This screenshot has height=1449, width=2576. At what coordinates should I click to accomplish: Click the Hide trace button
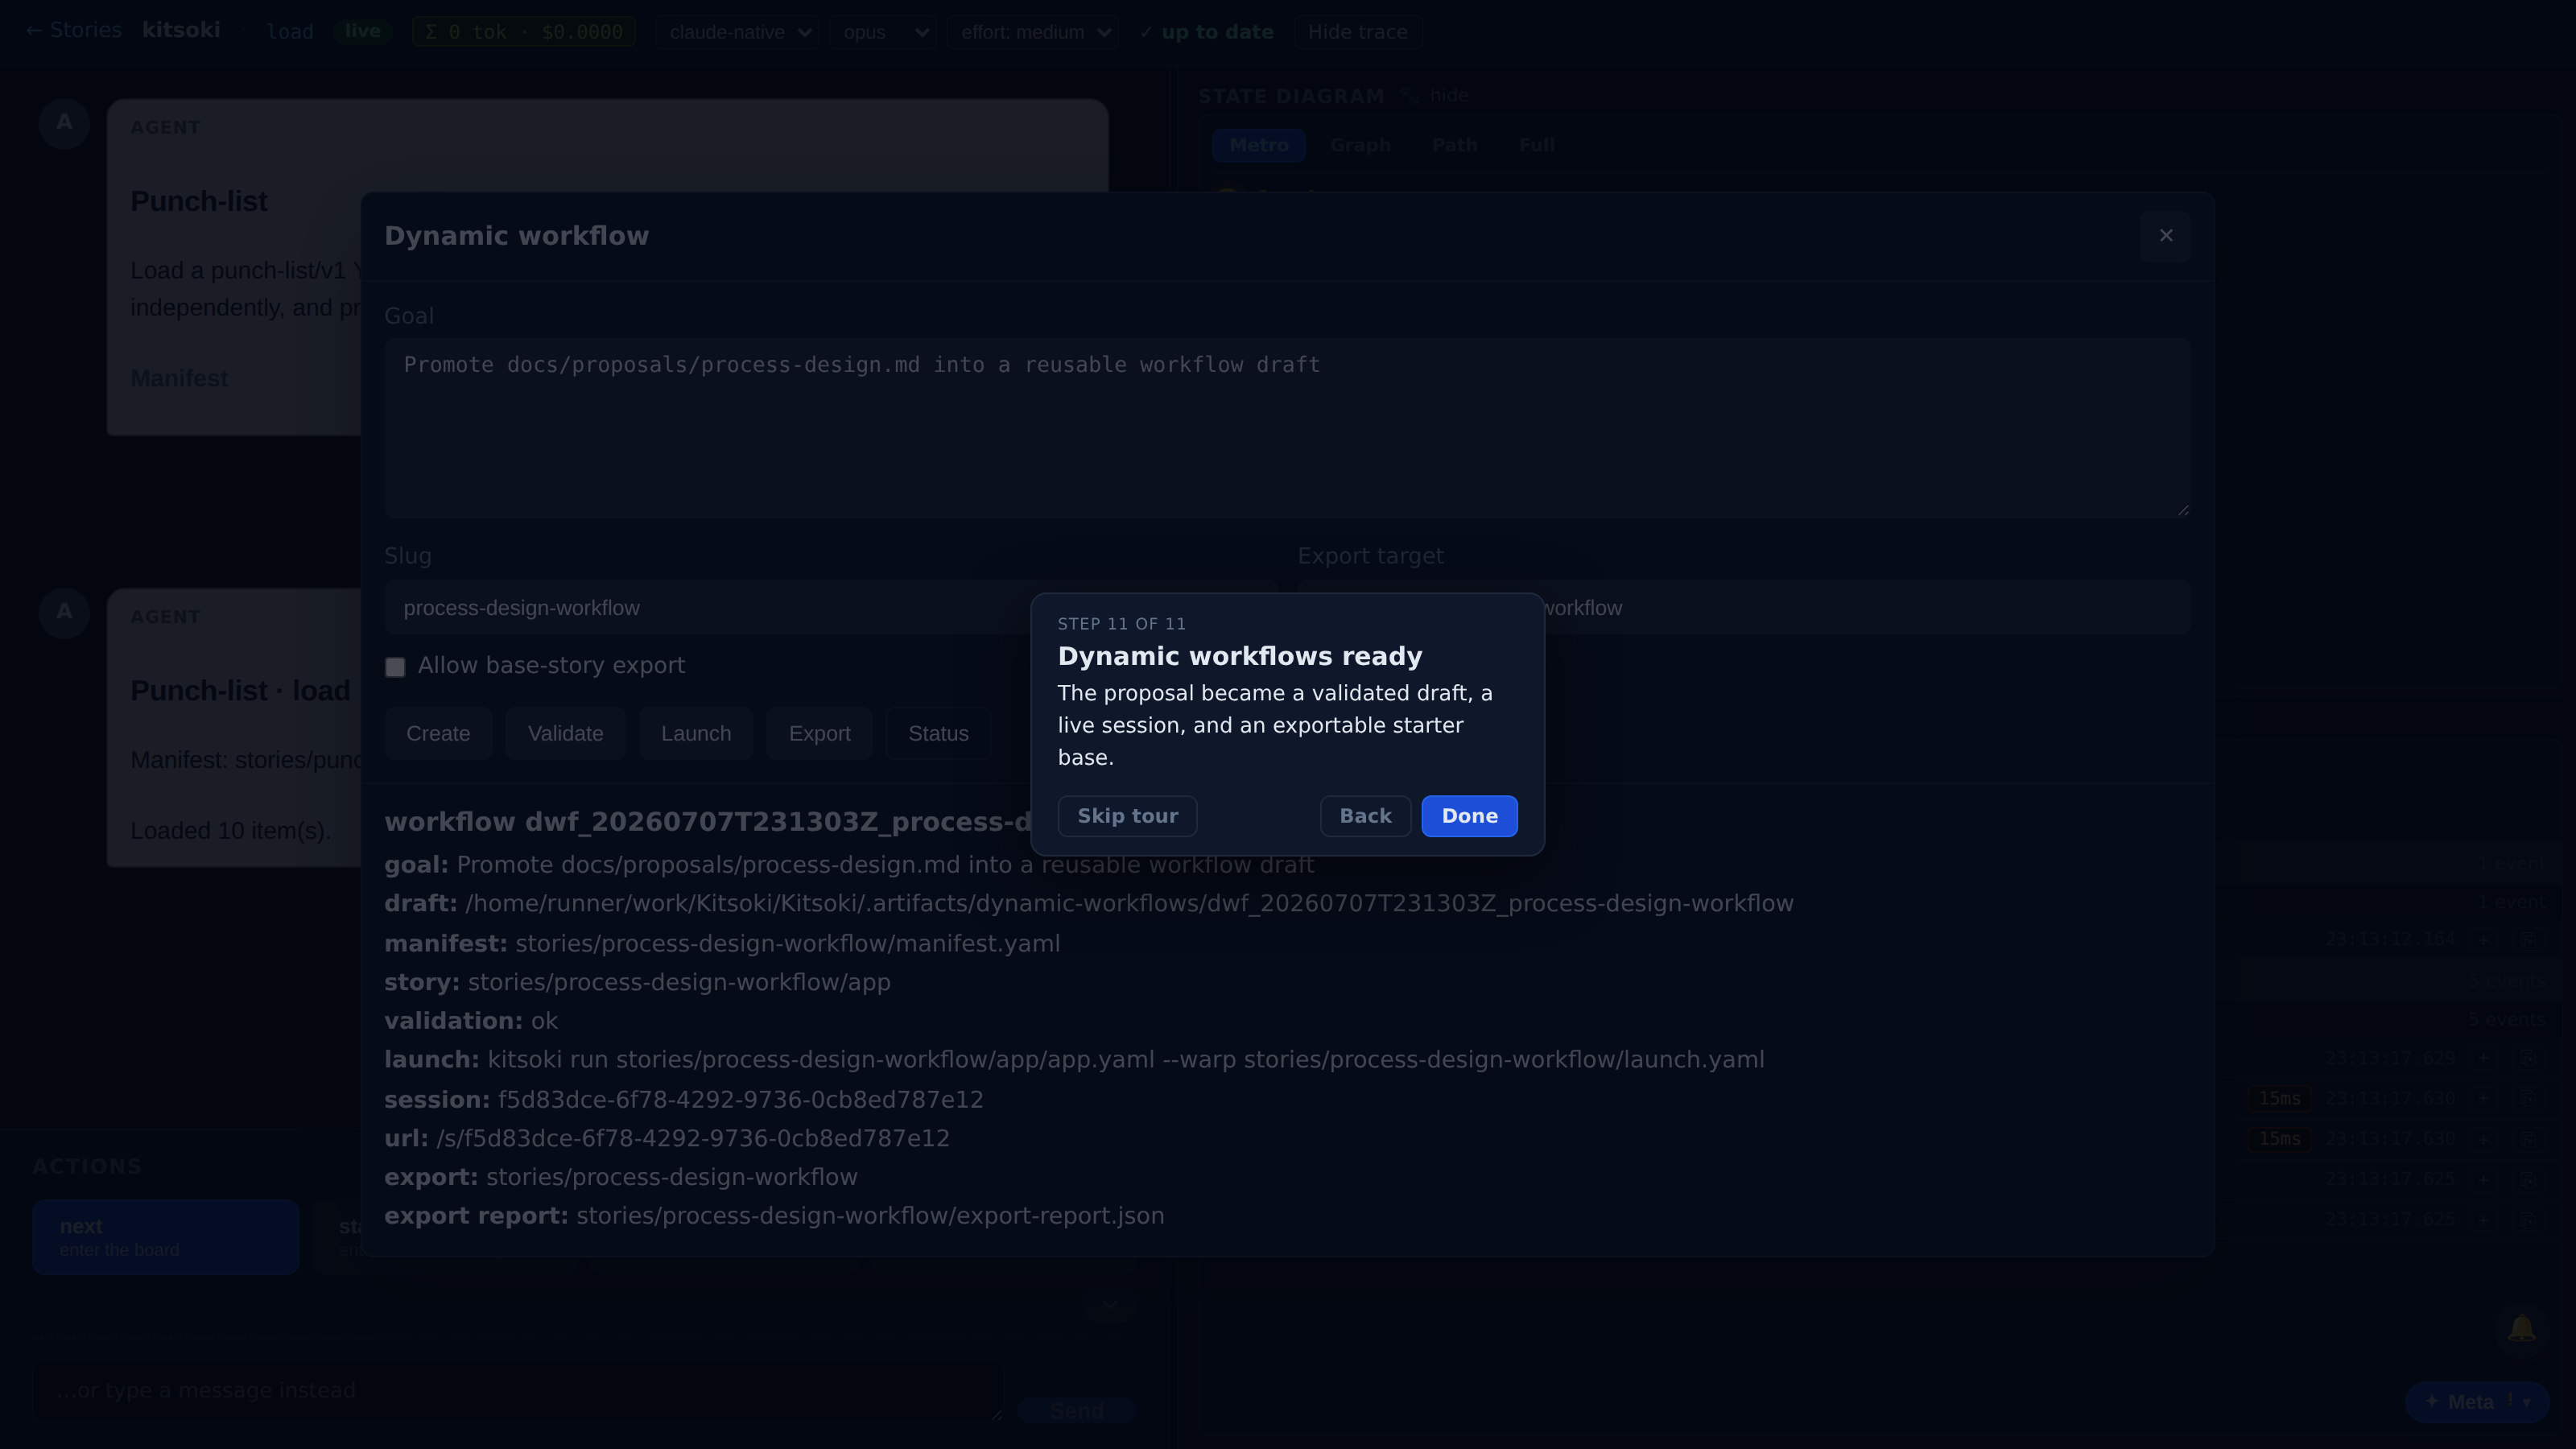(x=1357, y=32)
